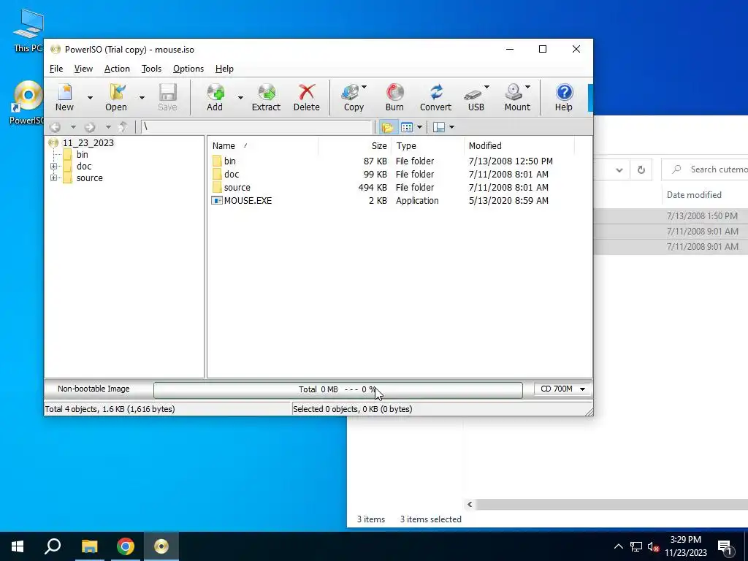This screenshot has height=561, width=748.
Task: Open the notification center icon
Action: coord(725,547)
